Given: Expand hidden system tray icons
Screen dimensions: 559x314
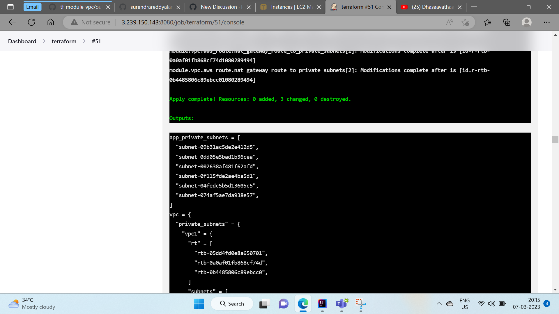Looking at the screenshot, I should click(x=439, y=304).
